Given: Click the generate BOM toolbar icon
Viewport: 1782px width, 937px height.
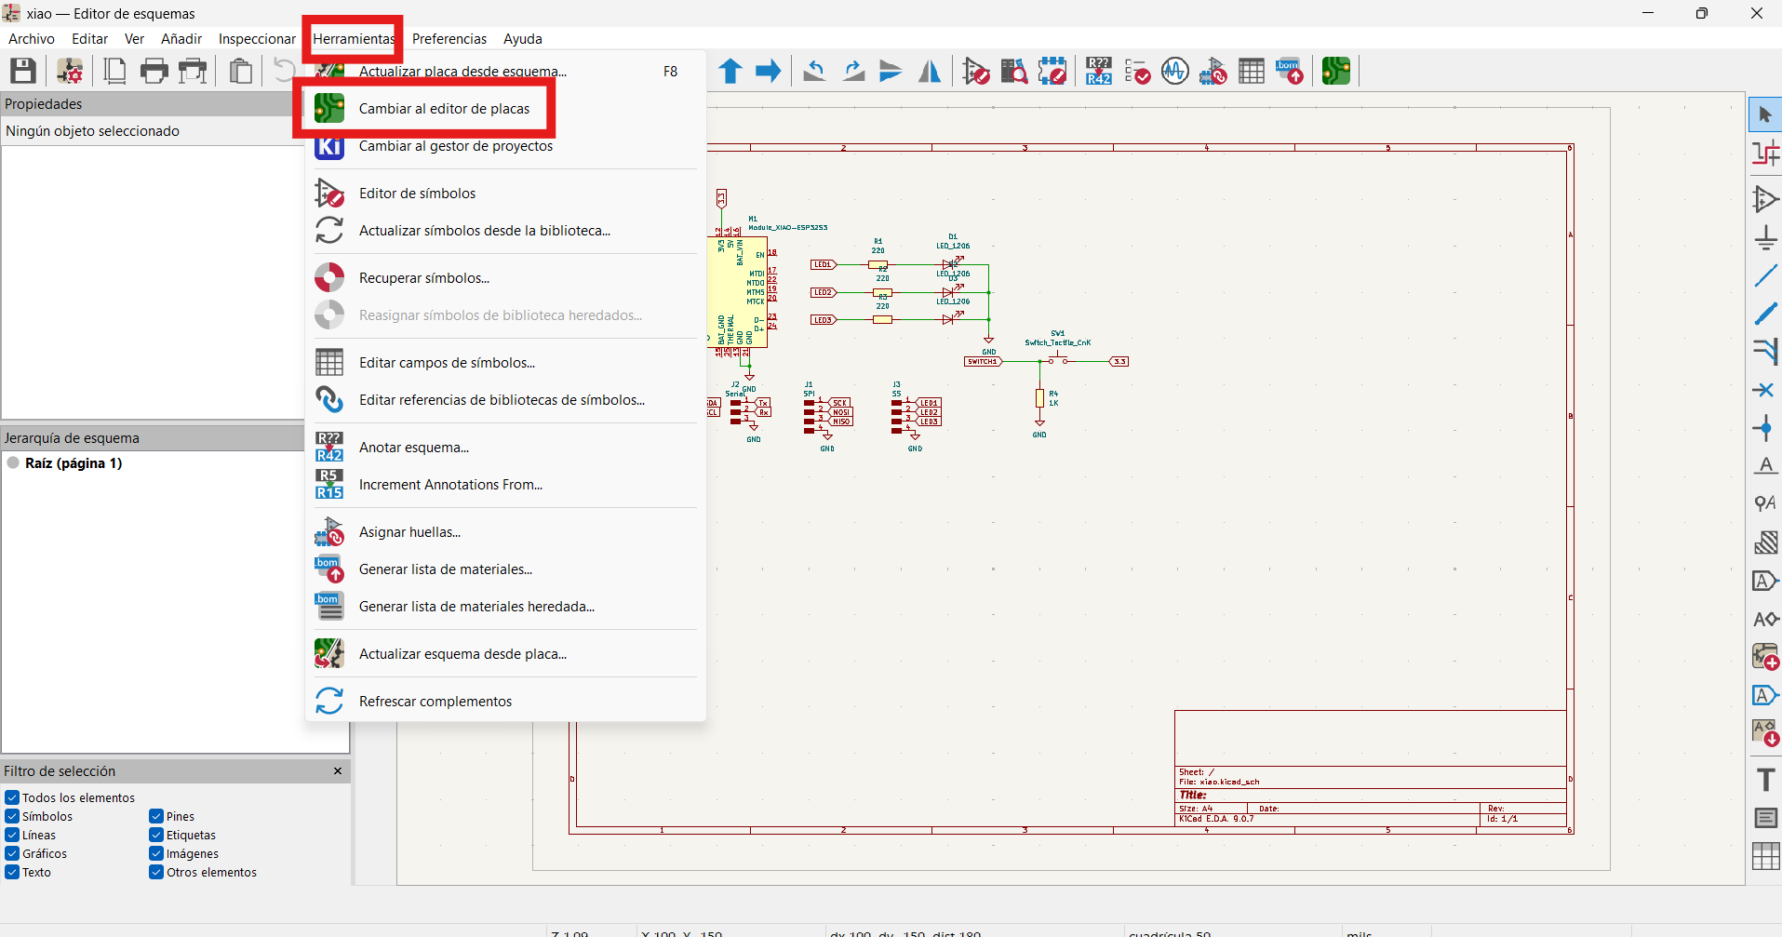Looking at the screenshot, I should tap(1290, 71).
